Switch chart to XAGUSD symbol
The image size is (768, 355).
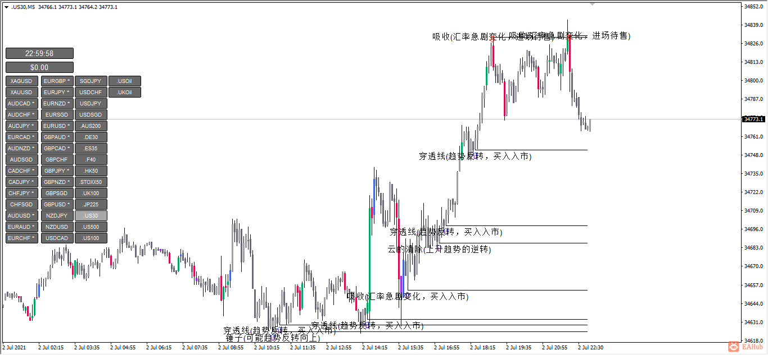point(22,81)
